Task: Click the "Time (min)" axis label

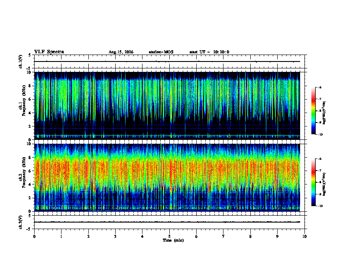Action: [x=173, y=240]
